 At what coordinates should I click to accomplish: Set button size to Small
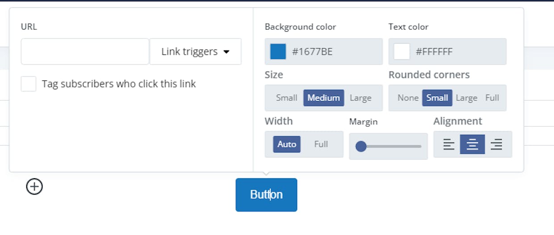point(286,98)
